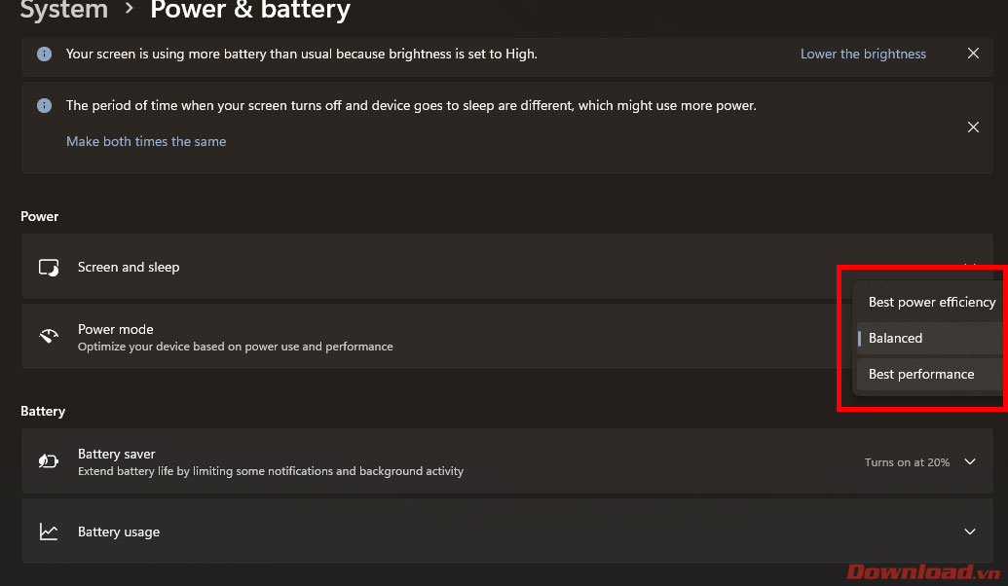The width and height of the screenshot is (1008, 586).
Task: Click the Power mode gauge icon
Action: [x=49, y=337]
